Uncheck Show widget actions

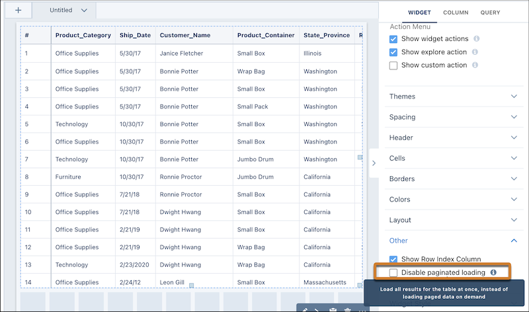click(x=393, y=39)
